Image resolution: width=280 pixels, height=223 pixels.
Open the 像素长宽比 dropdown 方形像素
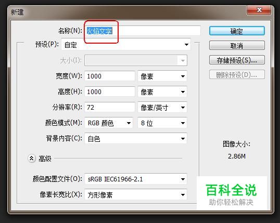pyautogui.click(x=136, y=194)
